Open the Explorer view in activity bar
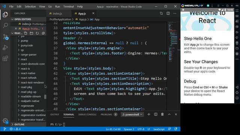 (x=5, y=15)
